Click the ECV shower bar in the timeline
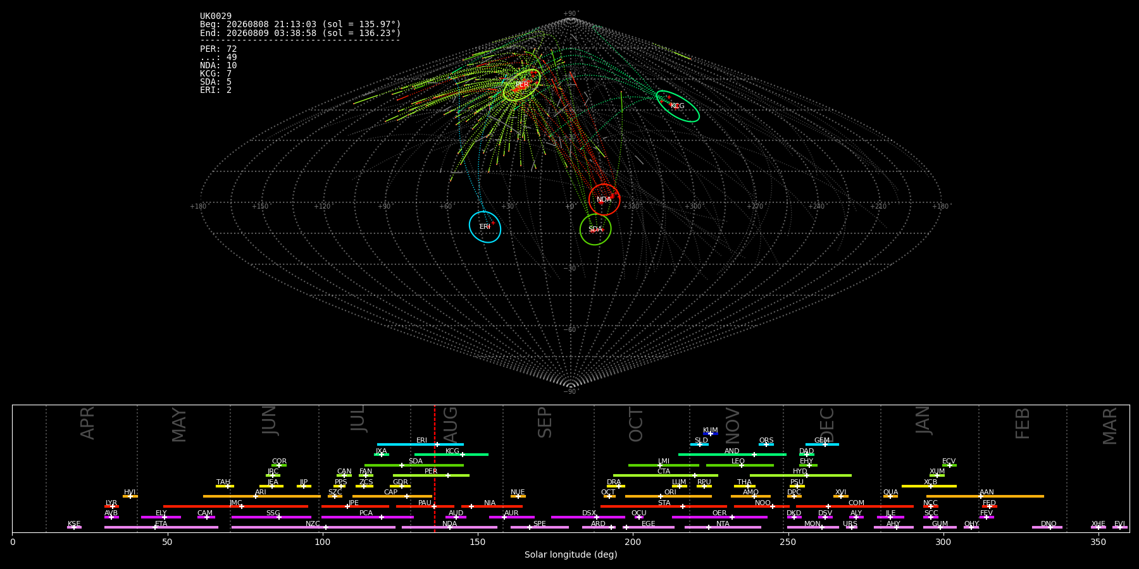 pos(949,465)
